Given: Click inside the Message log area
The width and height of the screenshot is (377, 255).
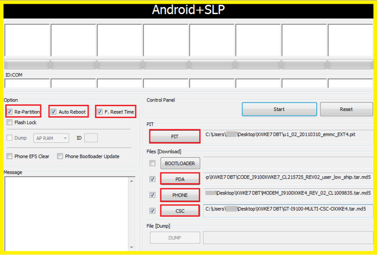Looking at the screenshot, I should [x=66, y=214].
